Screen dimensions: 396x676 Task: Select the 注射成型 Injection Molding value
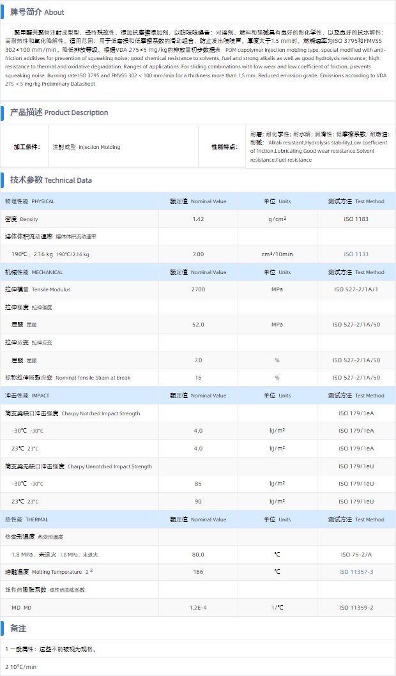click(86, 147)
